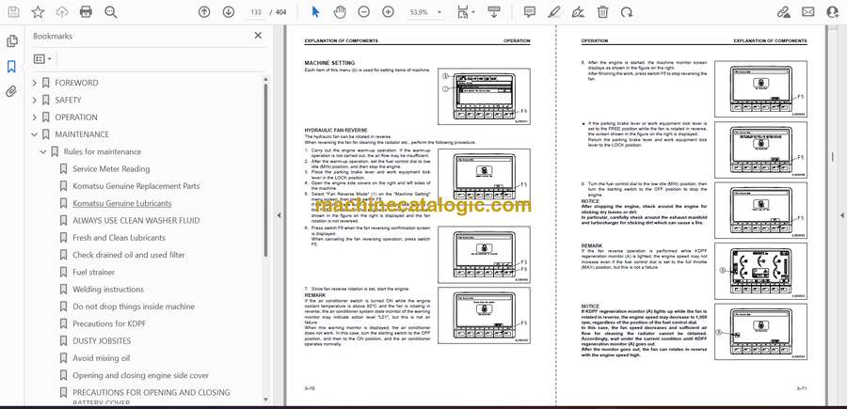Go to Do not drop things inside machine

pos(134,307)
